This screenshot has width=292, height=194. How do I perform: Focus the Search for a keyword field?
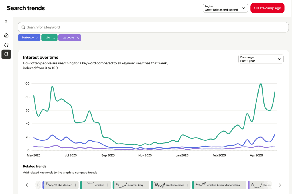point(153,27)
